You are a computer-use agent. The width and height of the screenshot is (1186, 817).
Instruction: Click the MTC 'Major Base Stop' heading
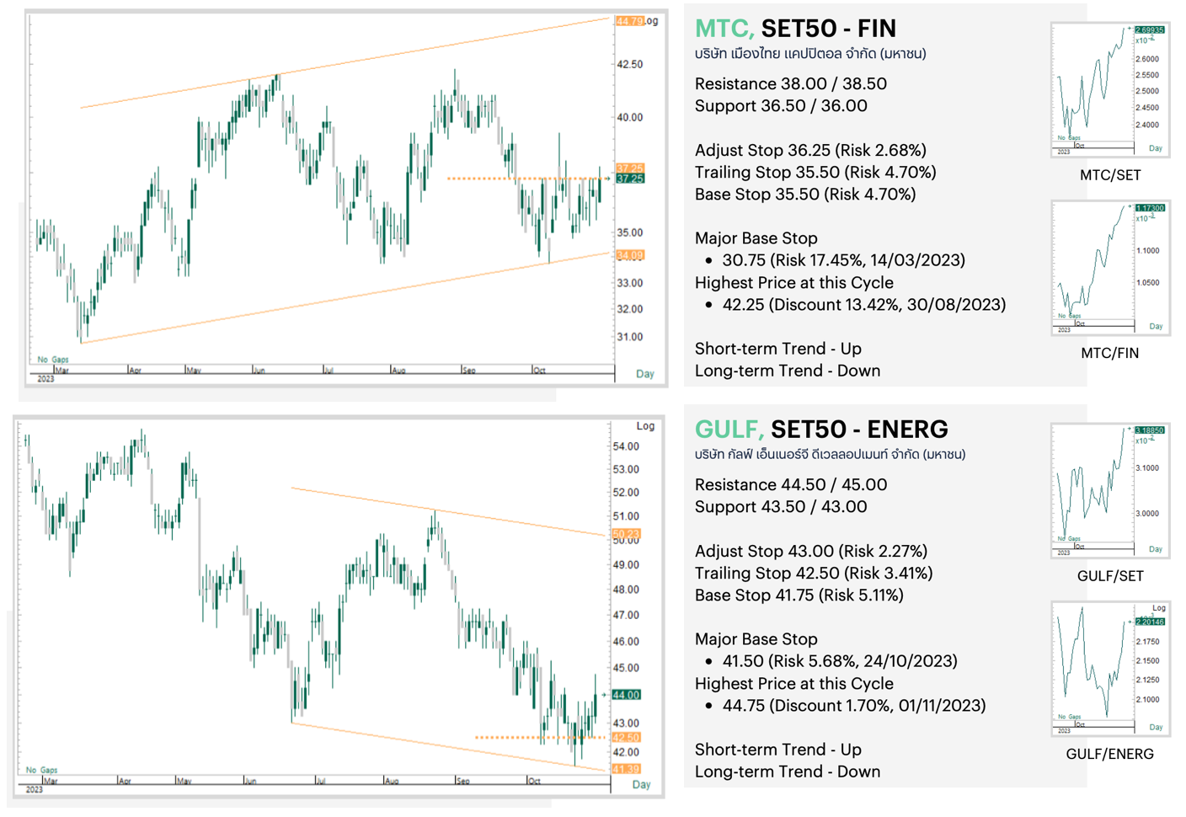[x=756, y=238]
